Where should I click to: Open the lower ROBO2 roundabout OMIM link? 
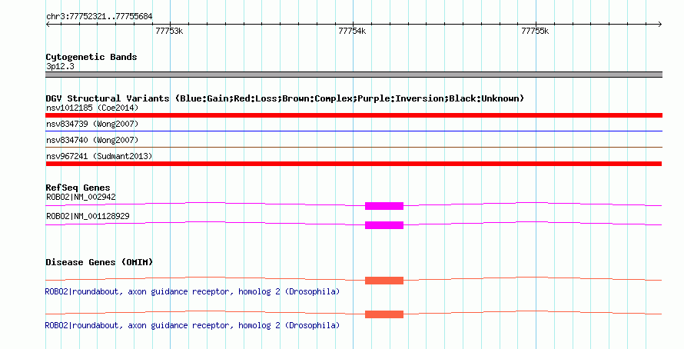click(192, 325)
